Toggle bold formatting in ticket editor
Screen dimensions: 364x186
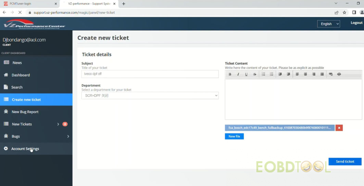coord(230,74)
